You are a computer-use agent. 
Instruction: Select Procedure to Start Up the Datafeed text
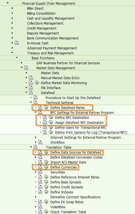73,98
